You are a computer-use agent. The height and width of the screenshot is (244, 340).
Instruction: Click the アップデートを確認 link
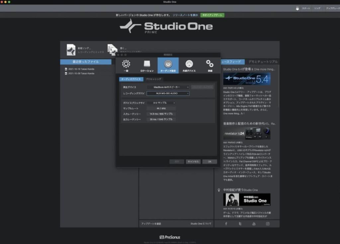(x=151, y=224)
